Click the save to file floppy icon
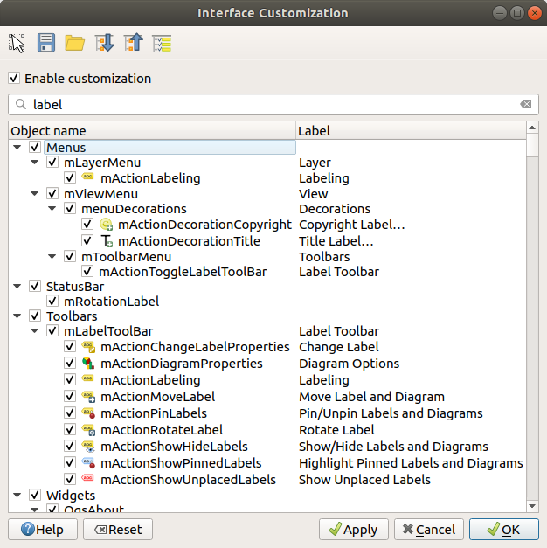Viewport: 547px width, 548px height. pyautogui.click(x=45, y=43)
